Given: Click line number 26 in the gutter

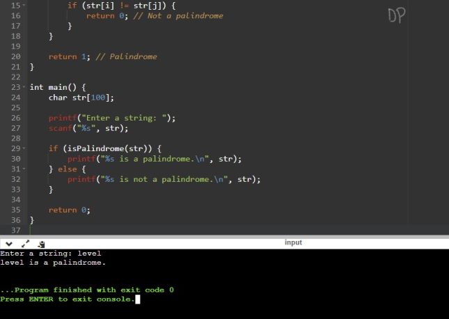Looking at the screenshot, I should click(16, 118).
